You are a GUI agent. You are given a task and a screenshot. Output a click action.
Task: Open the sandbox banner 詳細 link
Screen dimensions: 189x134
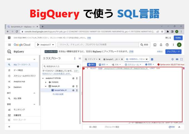131,52
